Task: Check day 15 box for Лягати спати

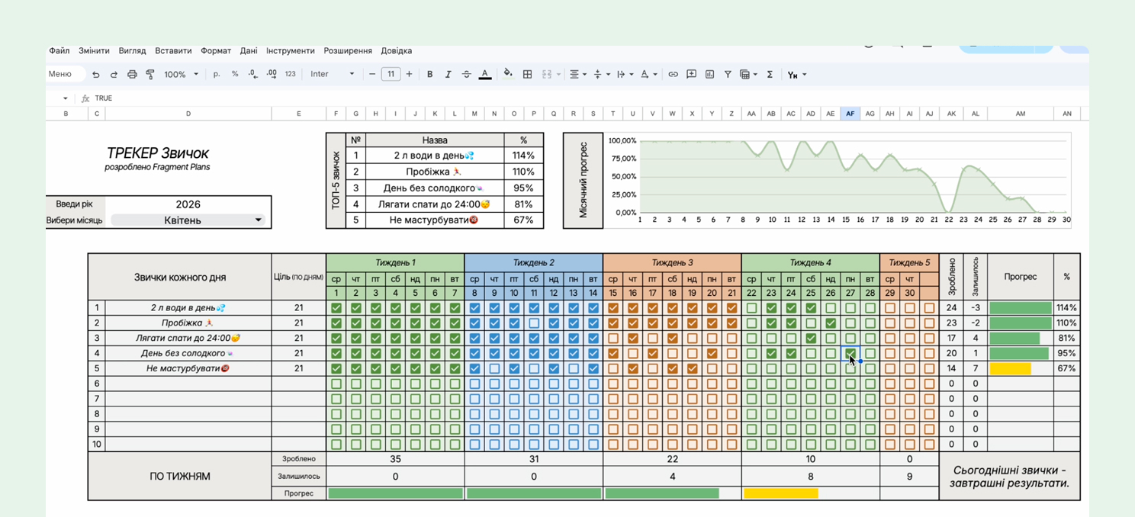Action: click(x=613, y=338)
